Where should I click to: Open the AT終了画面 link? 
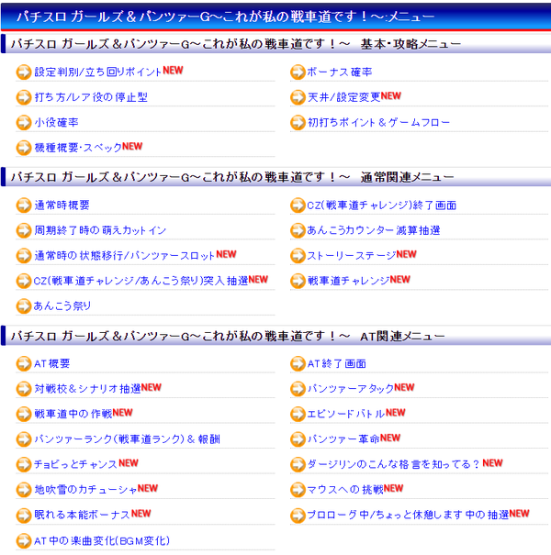(x=336, y=364)
